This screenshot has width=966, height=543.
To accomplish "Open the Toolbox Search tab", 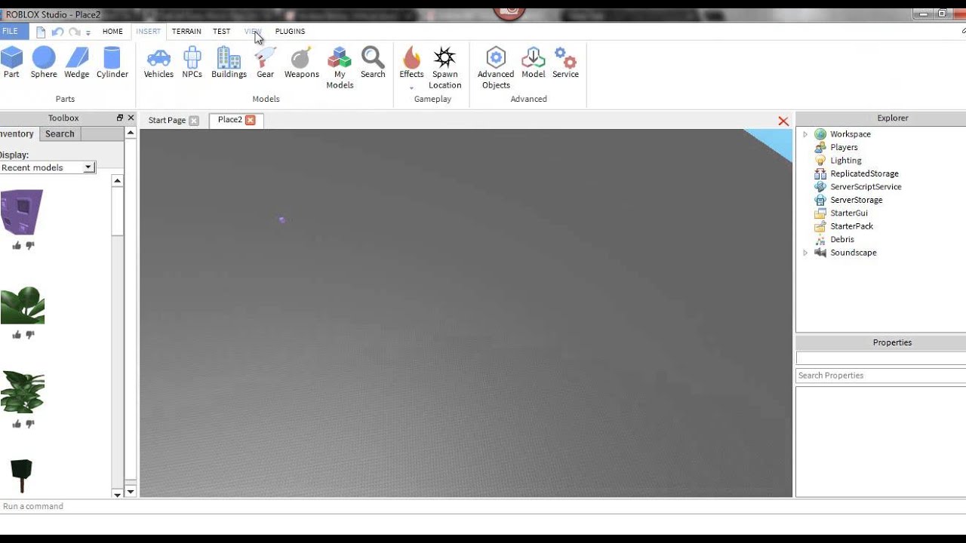I will (60, 133).
